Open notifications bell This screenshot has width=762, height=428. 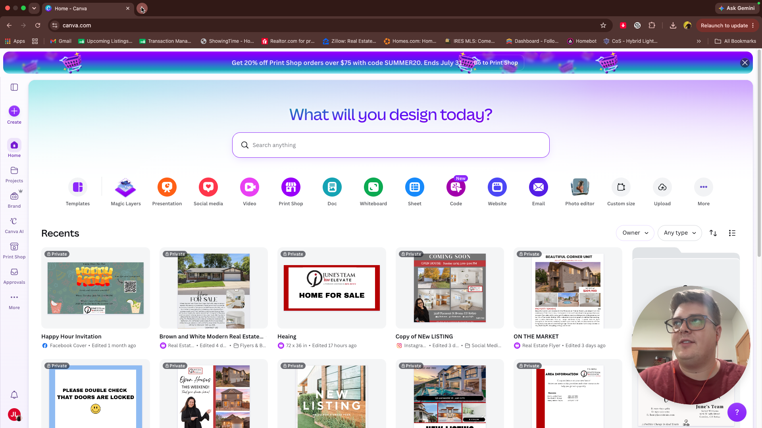coord(14,395)
